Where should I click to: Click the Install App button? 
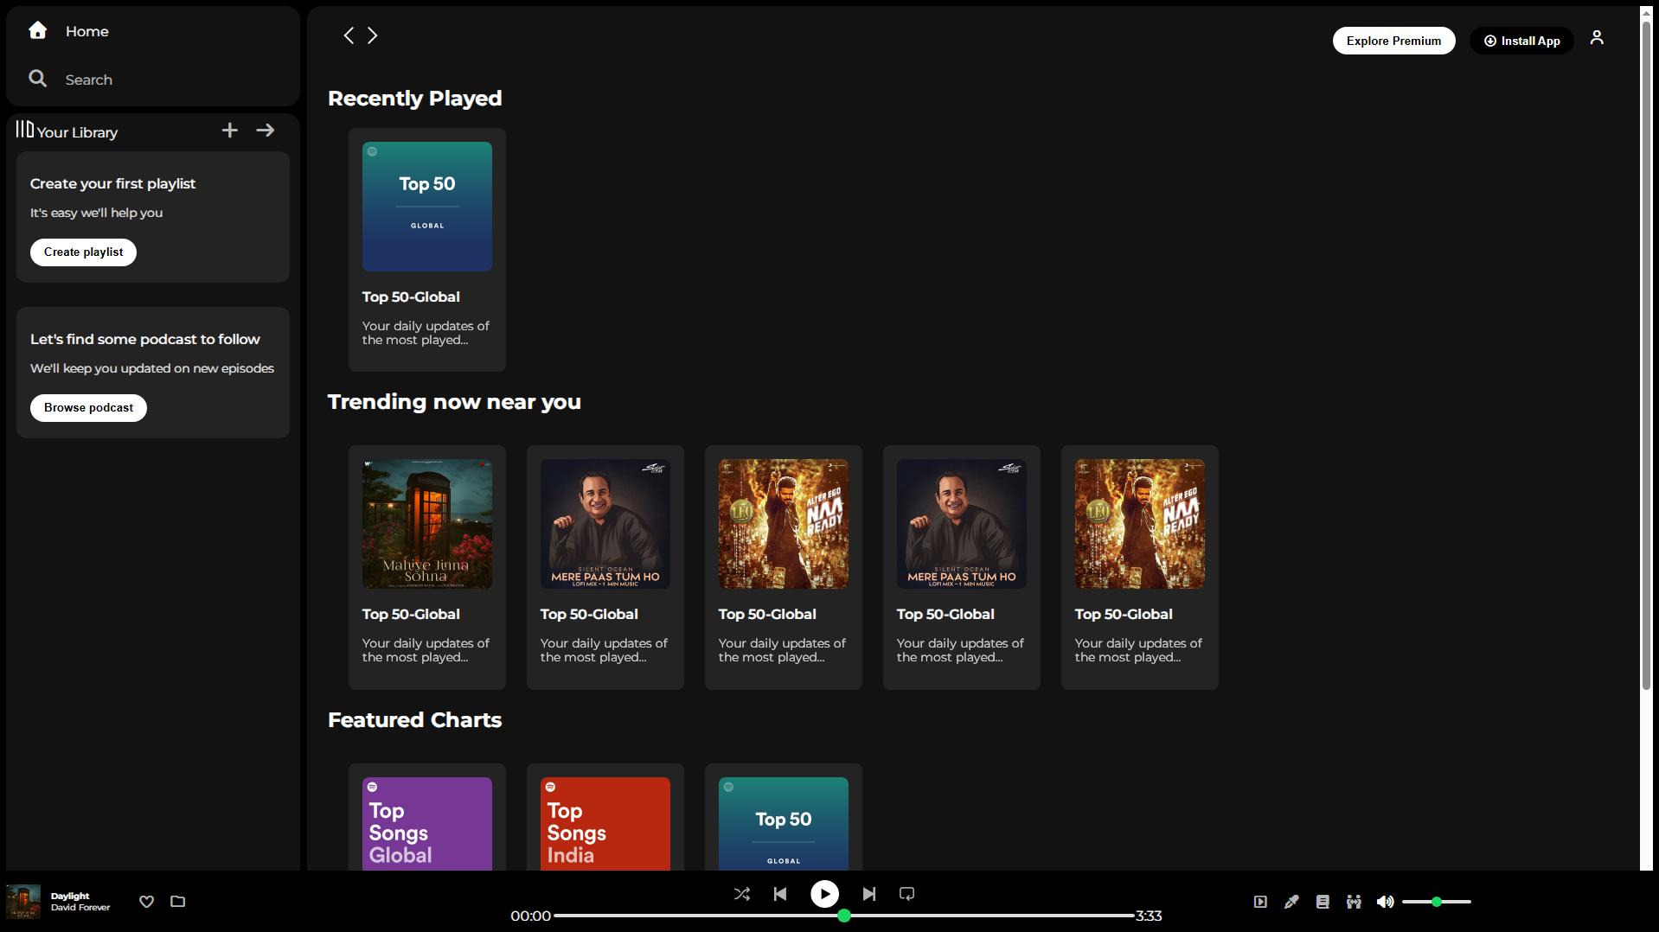pyautogui.click(x=1521, y=41)
